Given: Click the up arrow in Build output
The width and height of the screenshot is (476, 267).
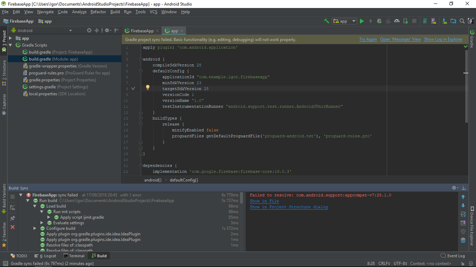Looking at the screenshot, I should click(x=463, y=197).
